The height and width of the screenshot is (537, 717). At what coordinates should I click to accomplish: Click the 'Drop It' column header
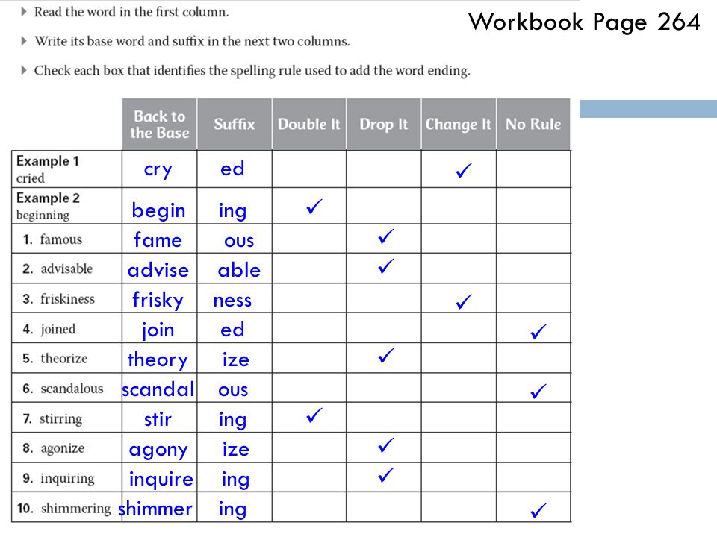coord(384,125)
